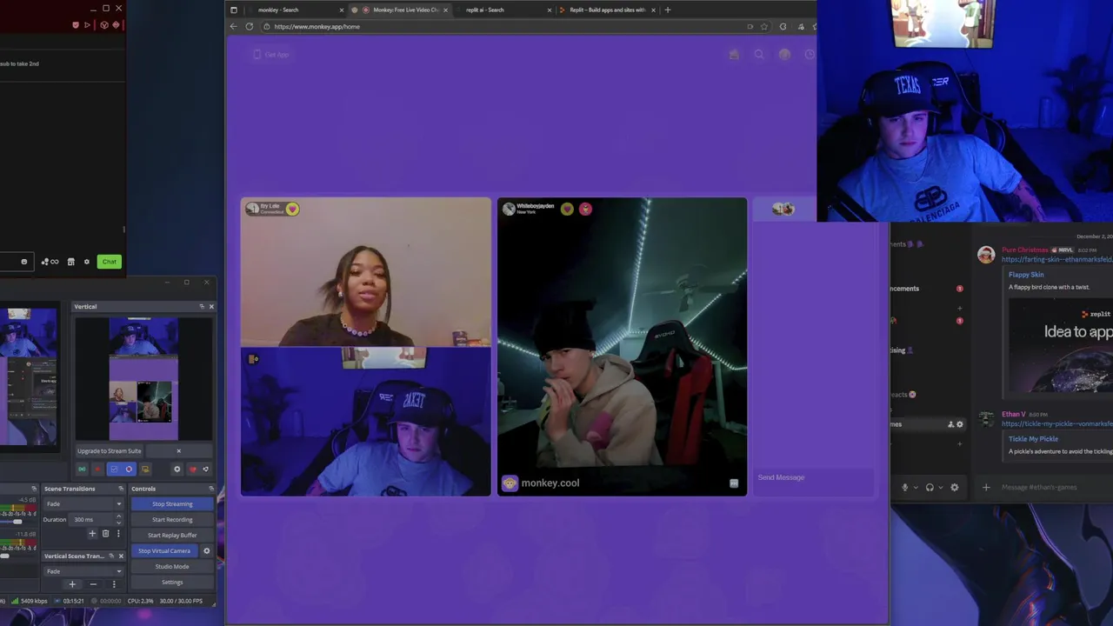Add a scene transition with plus icon
The image size is (1113, 626).
pyautogui.click(x=92, y=533)
